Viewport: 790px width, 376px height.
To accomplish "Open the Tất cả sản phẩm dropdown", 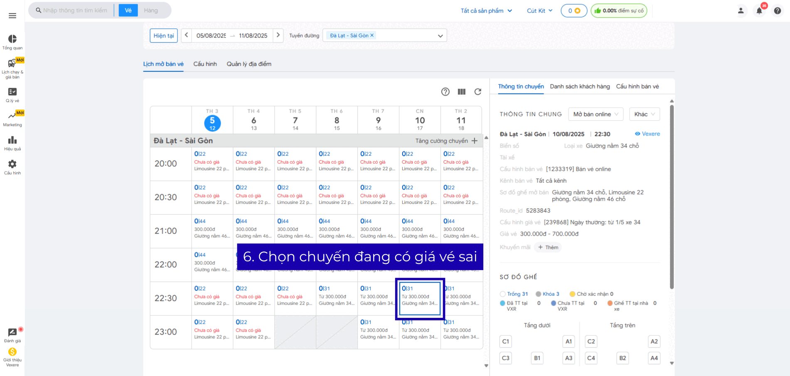I will click(x=486, y=11).
